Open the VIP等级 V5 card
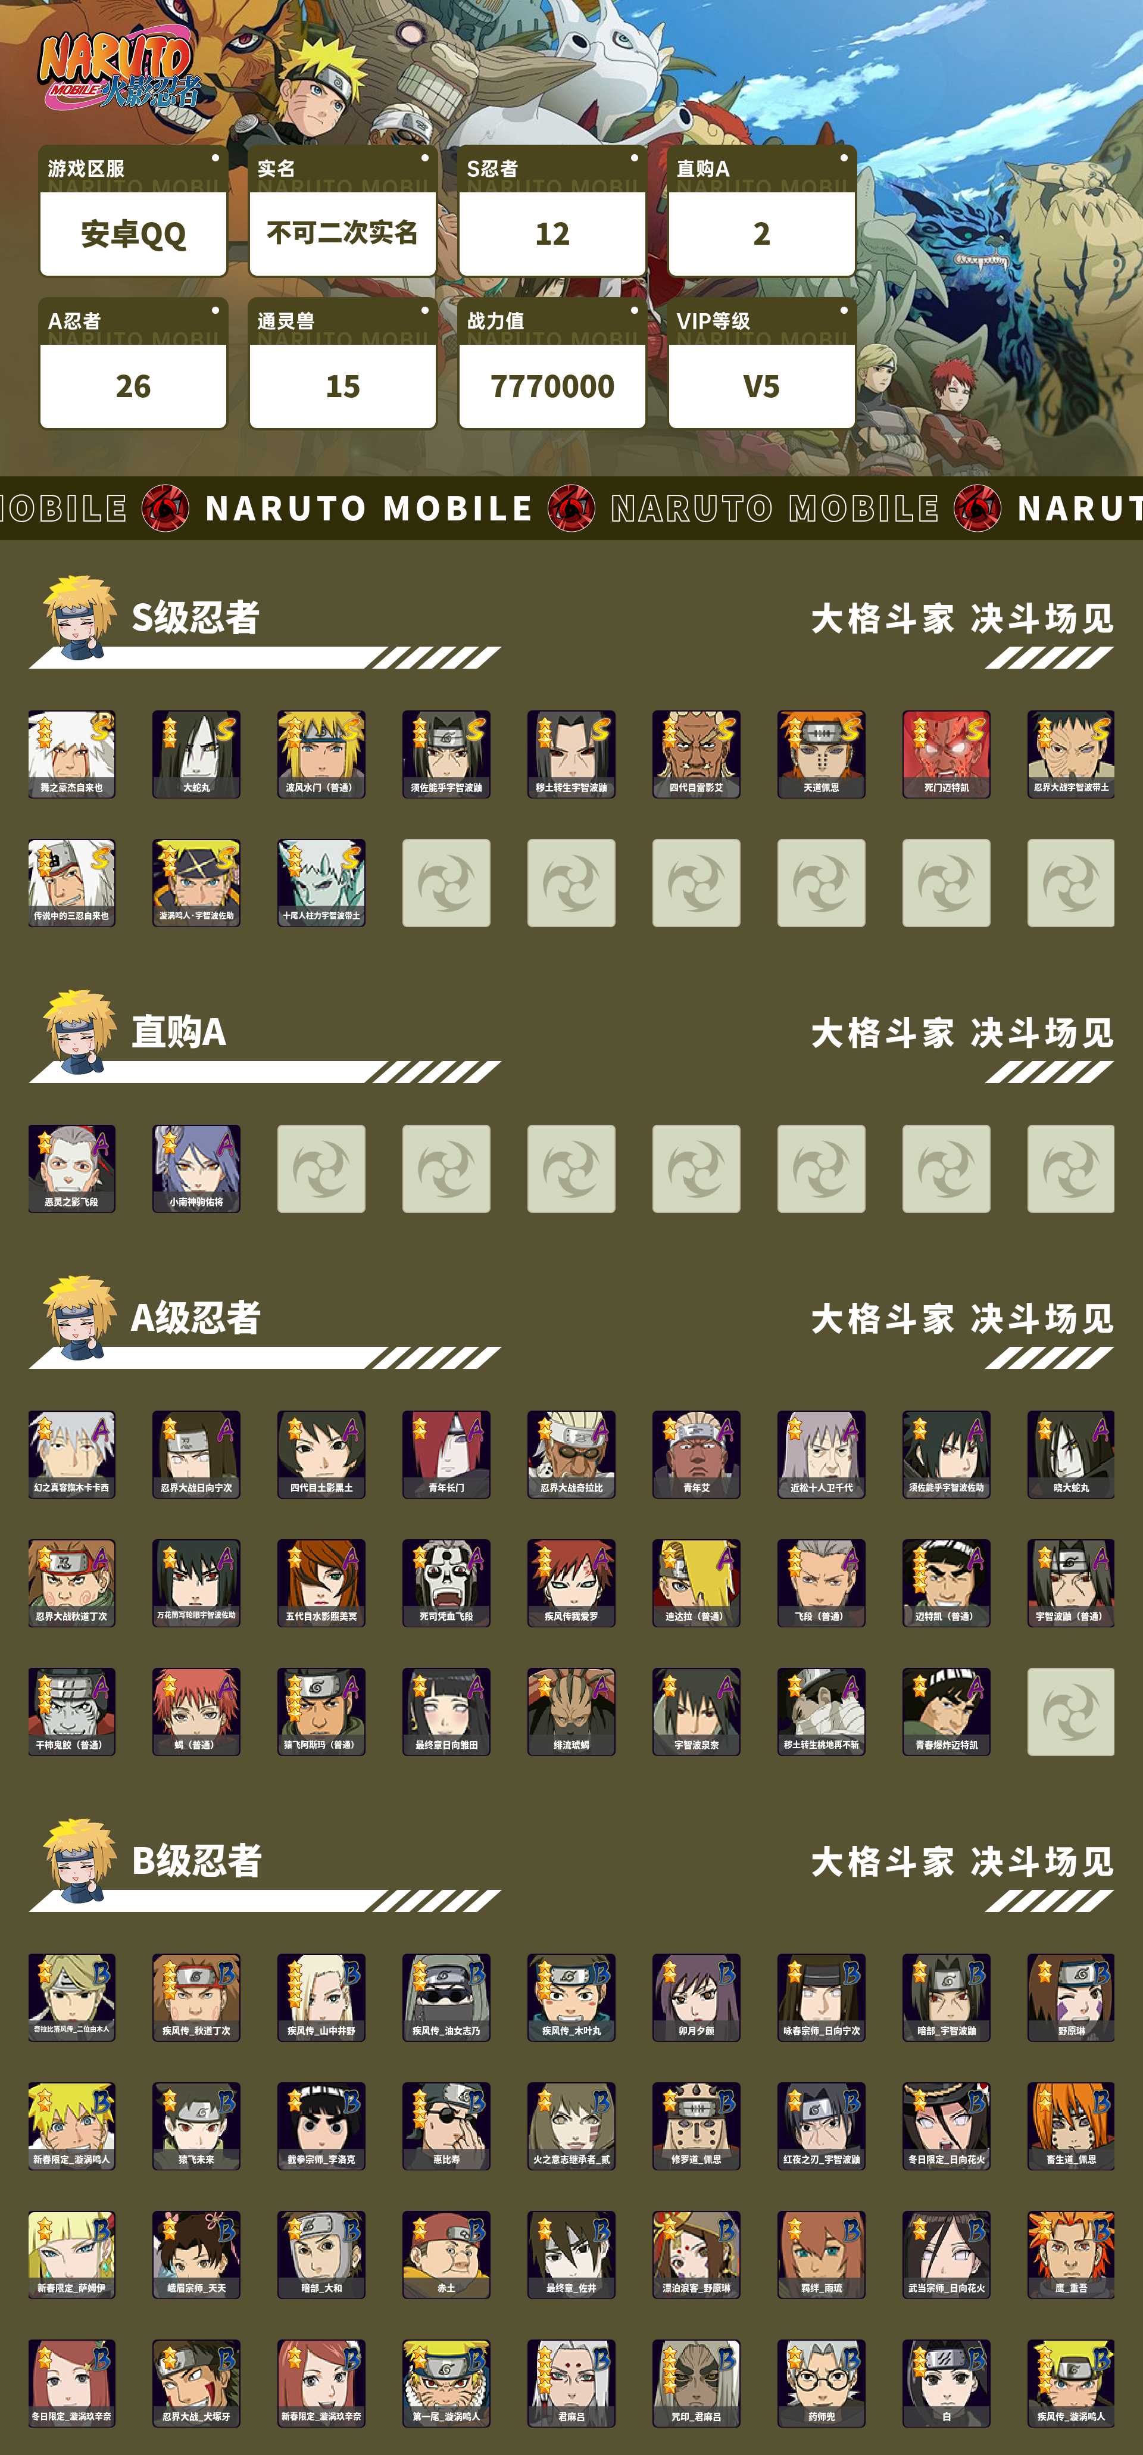The width and height of the screenshot is (1143, 2455). click(762, 363)
